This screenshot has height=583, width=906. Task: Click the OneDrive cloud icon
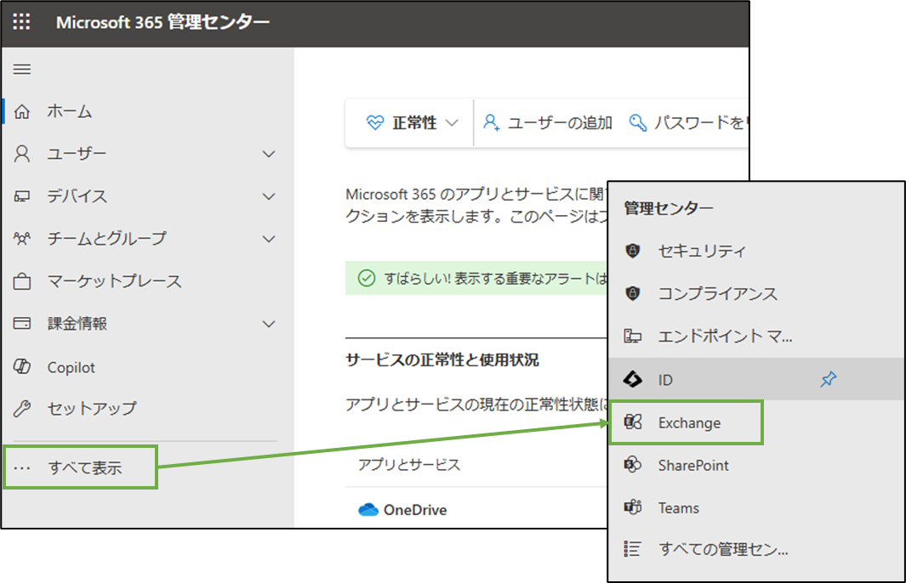tap(368, 510)
